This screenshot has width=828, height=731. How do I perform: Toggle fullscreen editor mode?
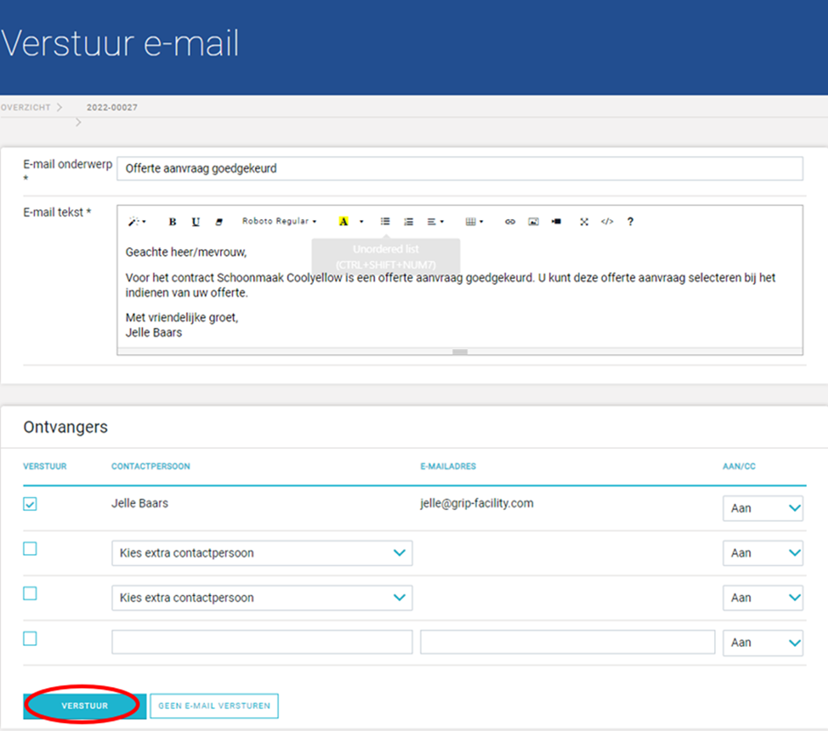point(584,222)
